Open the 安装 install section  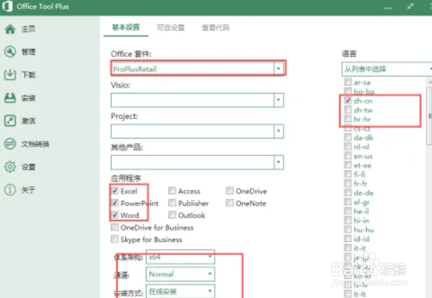(x=20, y=98)
